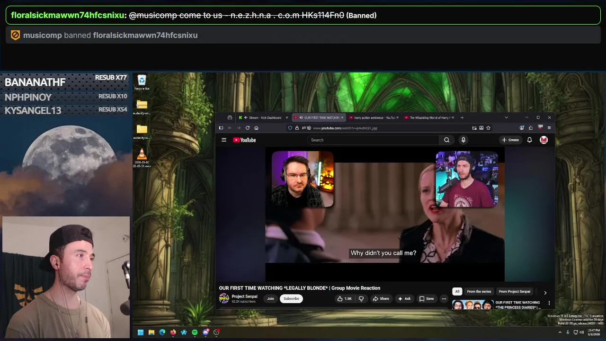Launch Microsoft Edge from the taskbar
The height and width of the screenshot is (341, 606).
(x=162, y=332)
